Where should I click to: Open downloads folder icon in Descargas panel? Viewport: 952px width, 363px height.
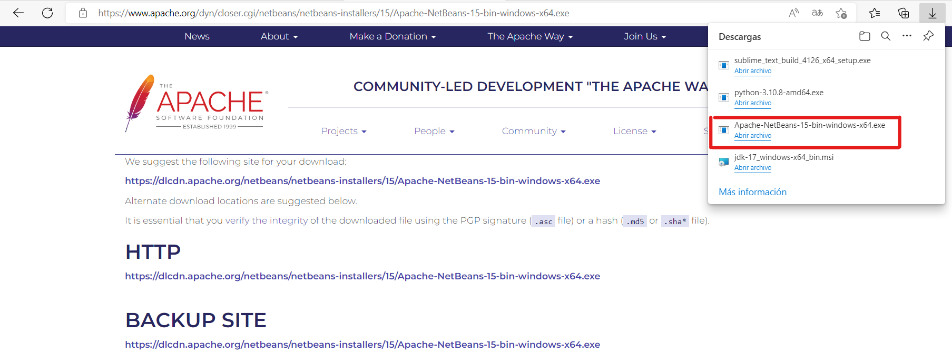coord(865,36)
